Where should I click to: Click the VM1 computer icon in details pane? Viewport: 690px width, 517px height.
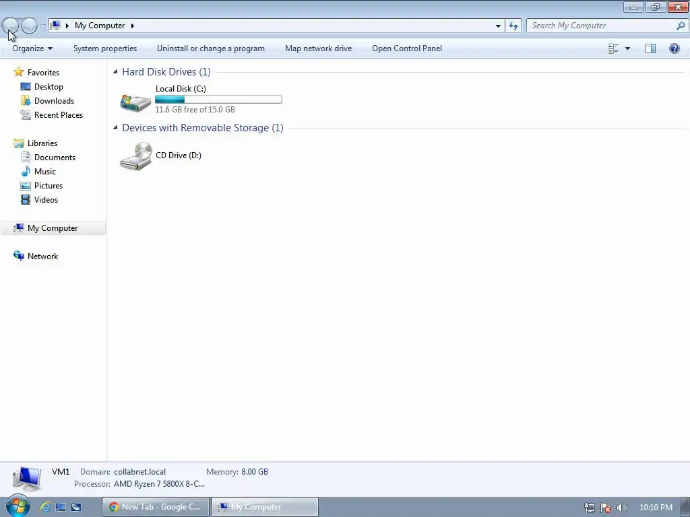27,479
